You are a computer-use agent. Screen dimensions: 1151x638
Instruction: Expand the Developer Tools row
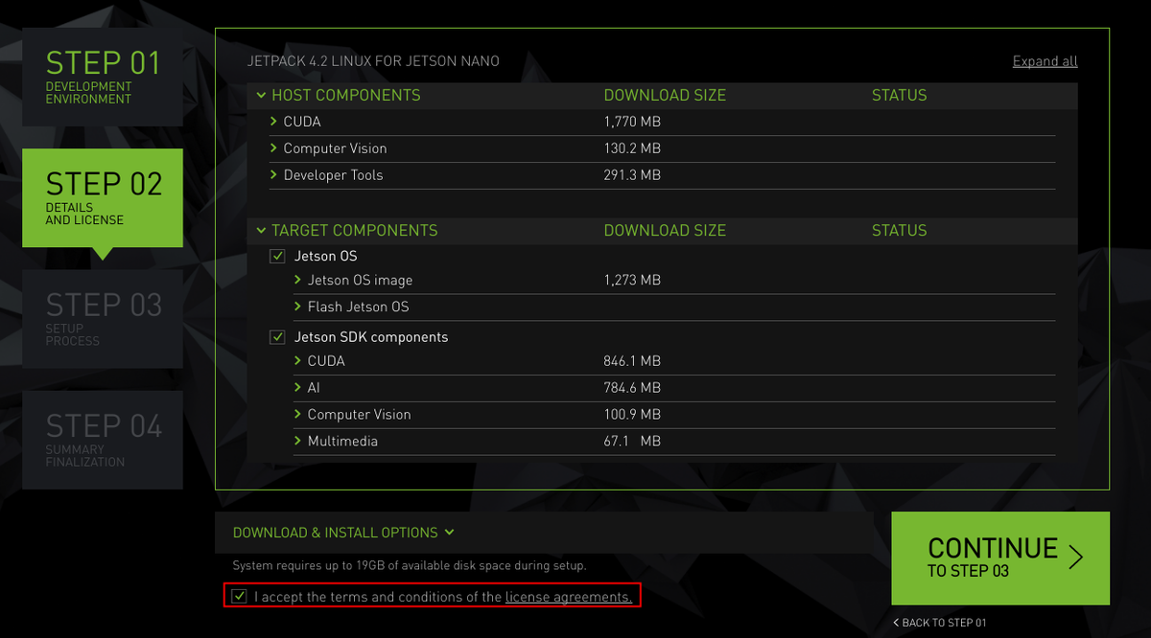273,175
